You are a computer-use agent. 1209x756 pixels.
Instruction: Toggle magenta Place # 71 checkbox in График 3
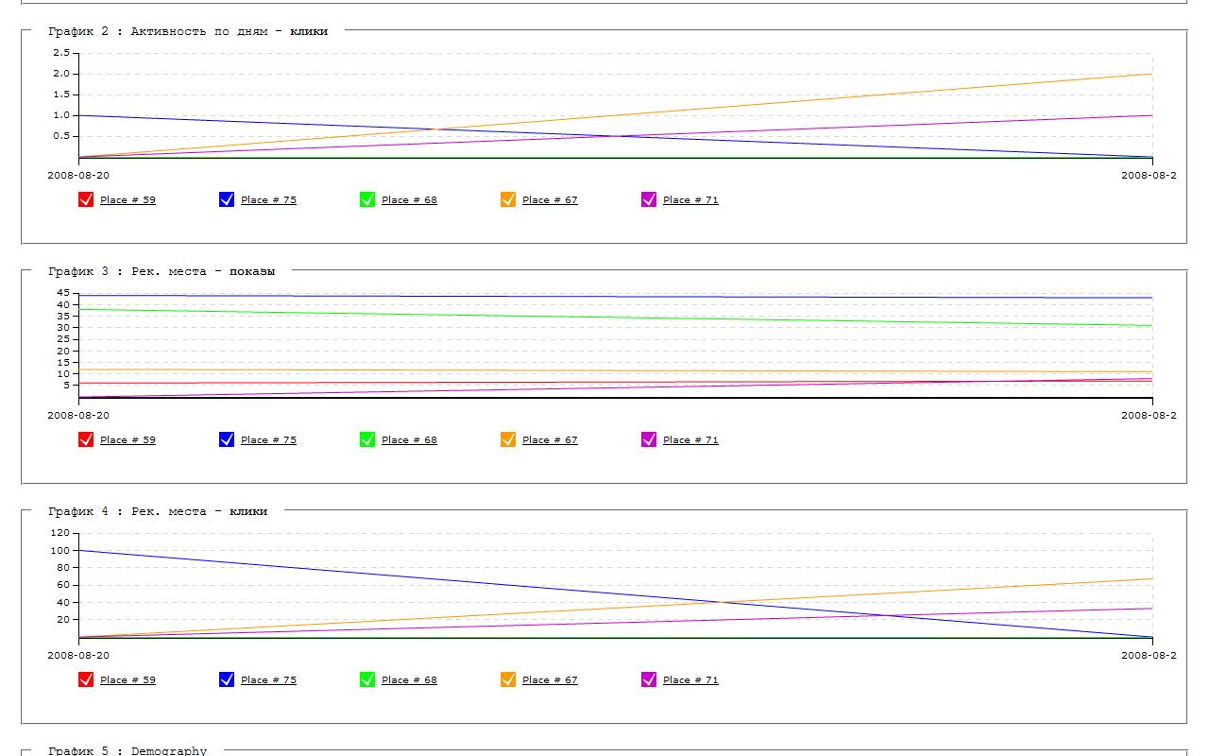pos(649,439)
